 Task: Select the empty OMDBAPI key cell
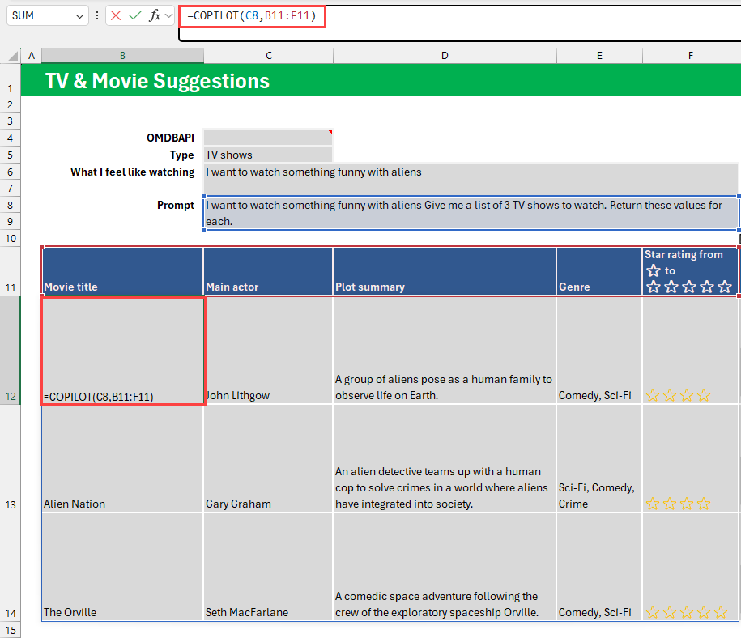click(x=267, y=138)
